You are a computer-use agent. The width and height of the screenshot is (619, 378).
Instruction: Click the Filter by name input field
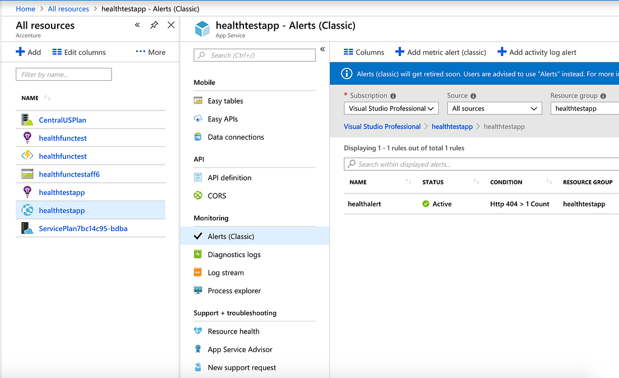point(63,74)
